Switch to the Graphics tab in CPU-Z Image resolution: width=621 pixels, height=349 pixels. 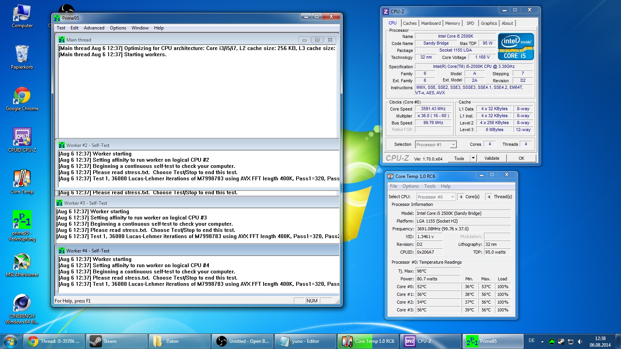(x=489, y=23)
